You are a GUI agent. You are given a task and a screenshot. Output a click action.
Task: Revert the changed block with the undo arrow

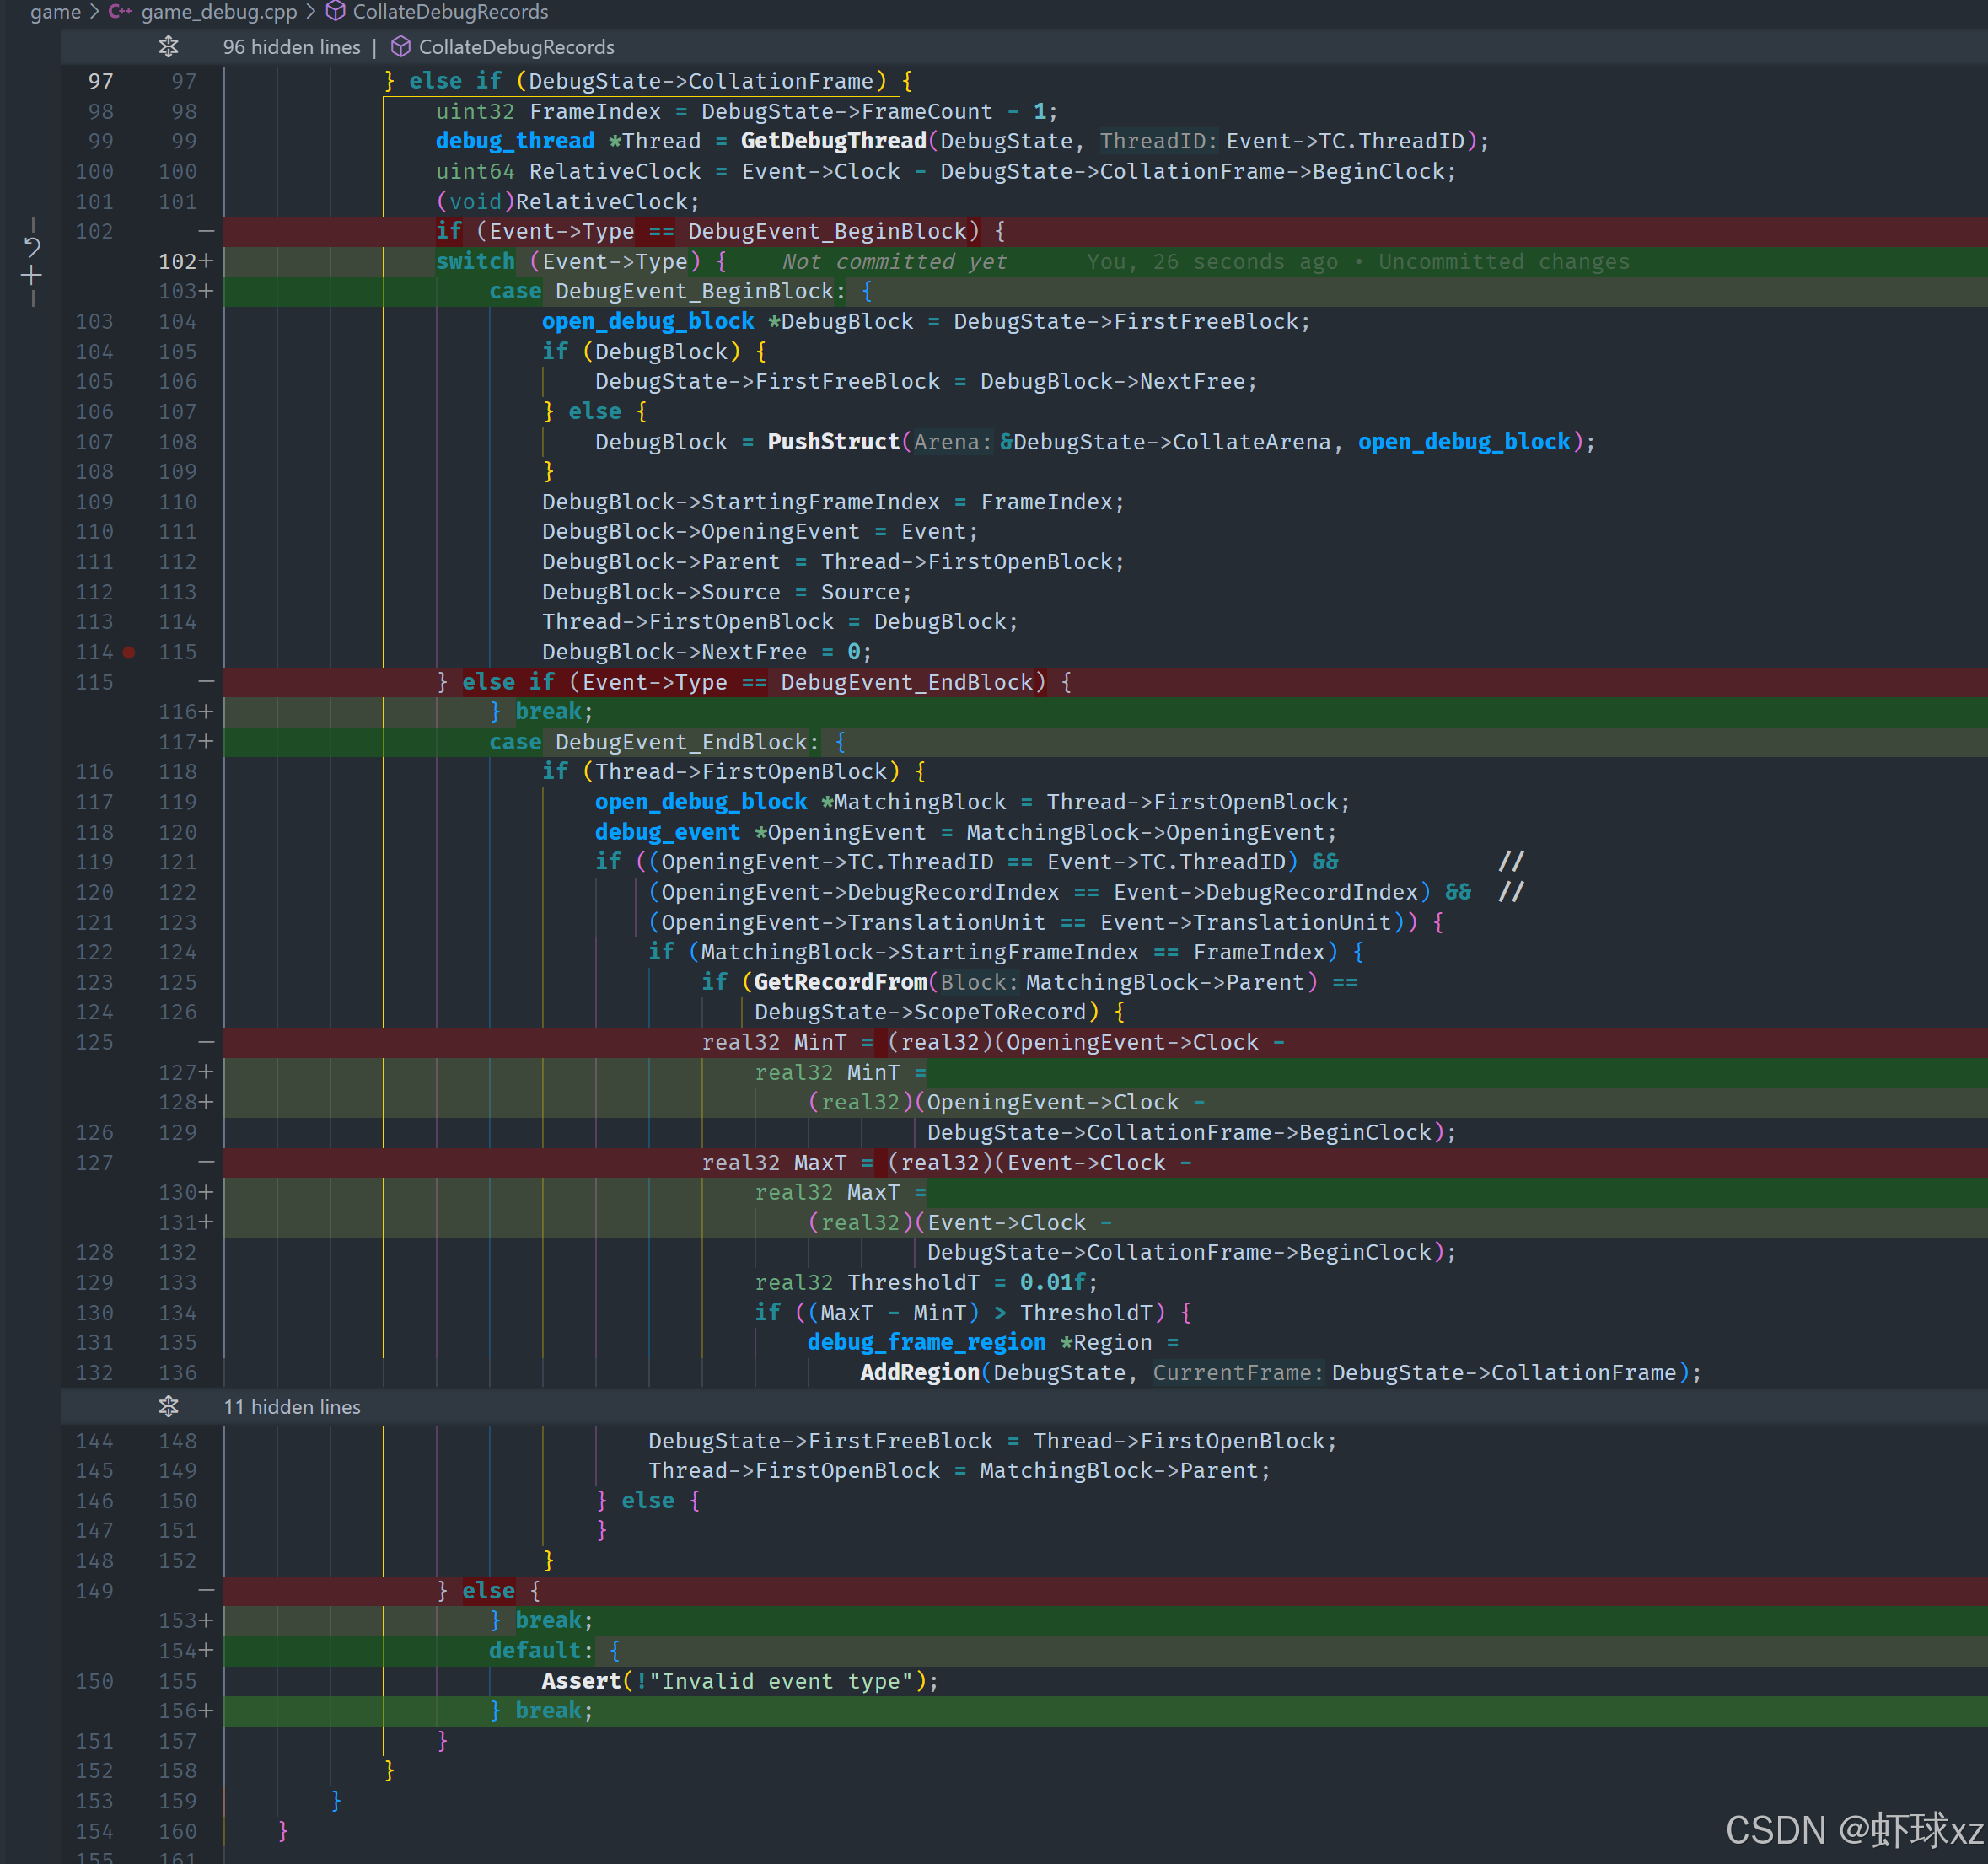(x=32, y=247)
